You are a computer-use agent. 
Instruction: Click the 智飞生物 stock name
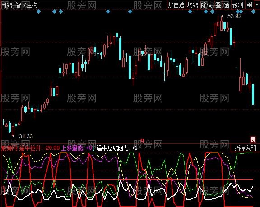[x=27, y=5]
